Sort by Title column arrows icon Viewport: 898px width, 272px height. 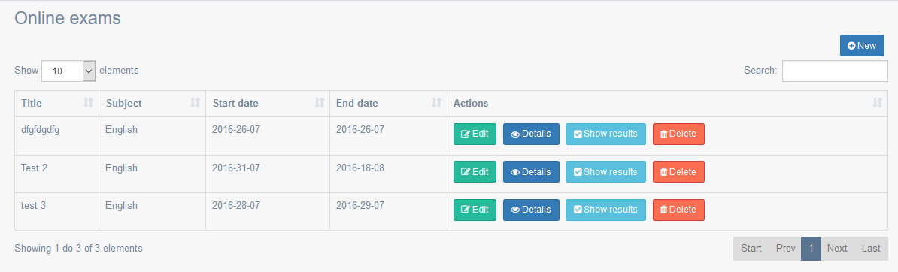pos(88,103)
